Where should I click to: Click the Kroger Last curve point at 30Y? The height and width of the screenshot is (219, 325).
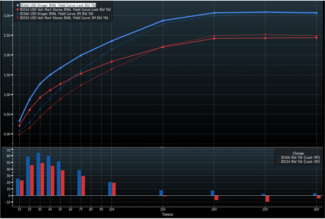(316, 13)
